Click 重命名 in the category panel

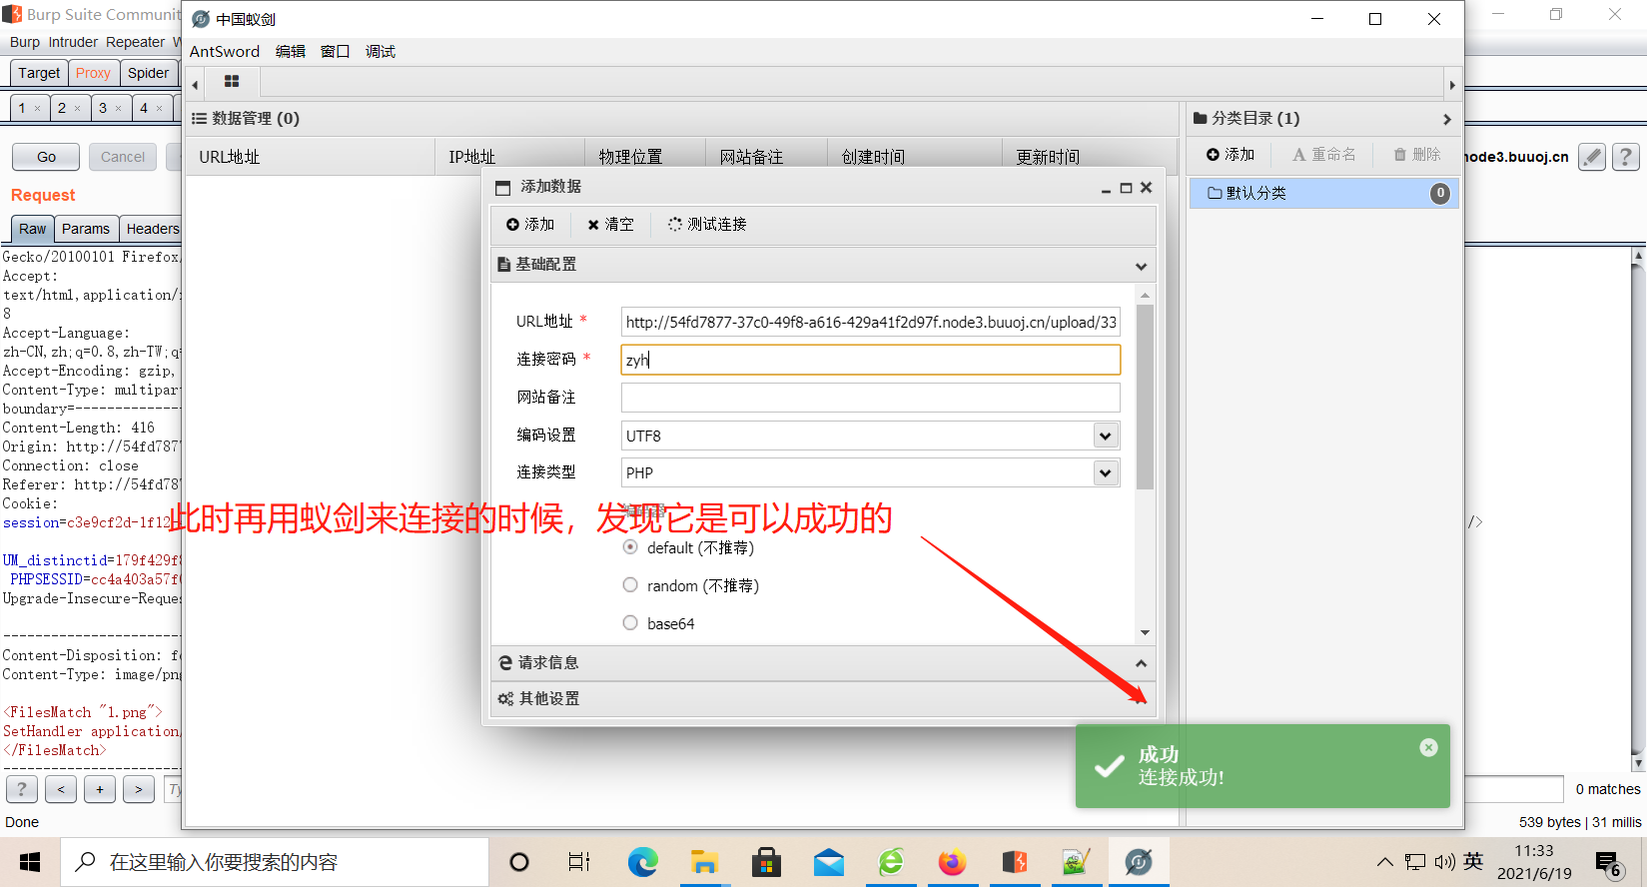click(x=1324, y=155)
